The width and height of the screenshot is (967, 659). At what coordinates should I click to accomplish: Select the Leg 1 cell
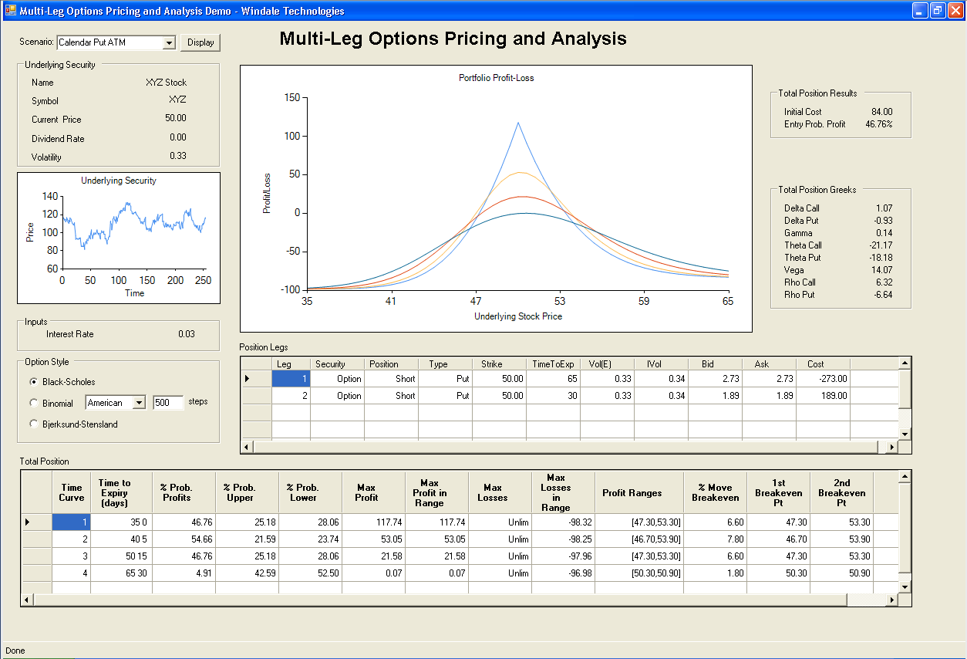pos(291,379)
